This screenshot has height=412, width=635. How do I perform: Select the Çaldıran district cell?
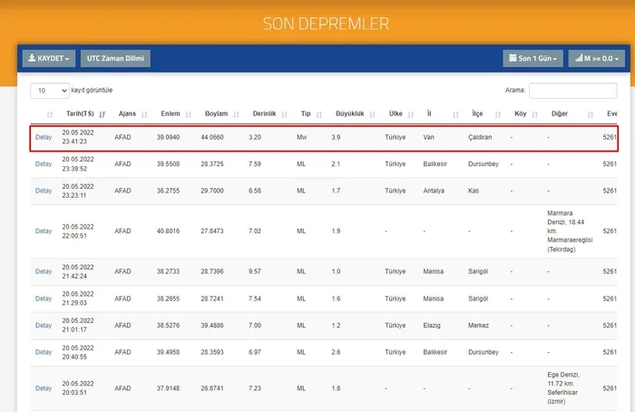click(x=480, y=137)
